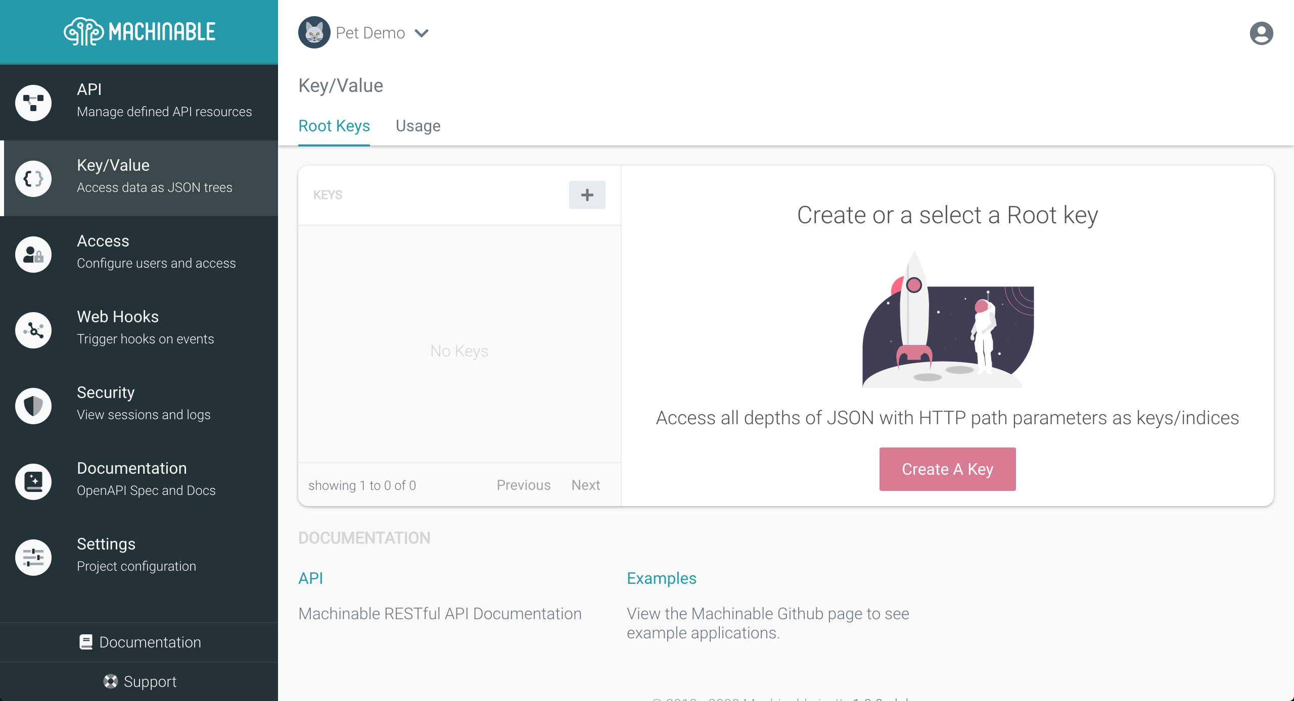Open the Documentation book-sparkle icon
This screenshot has width=1294, height=701.
(33, 481)
